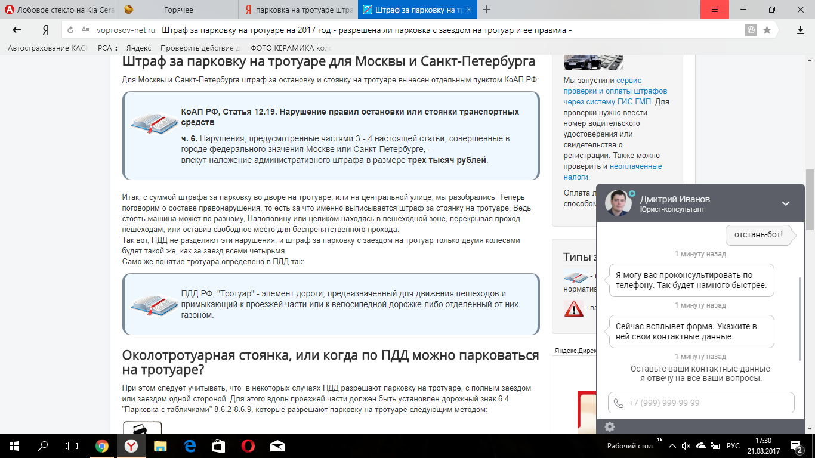Screen dimensions: 815x458
Task: Select the Yandex Browser taskbar icon
Action: coord(131,445)
